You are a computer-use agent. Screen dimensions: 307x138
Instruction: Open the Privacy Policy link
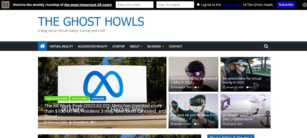pos(232,5)
